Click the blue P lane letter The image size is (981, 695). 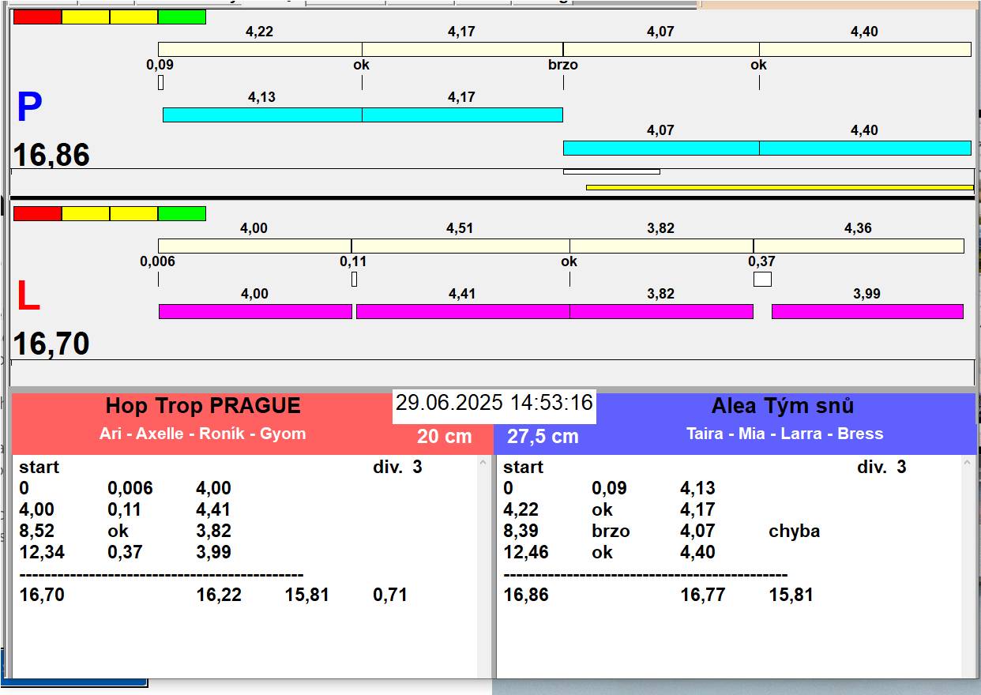pos(29,108)
